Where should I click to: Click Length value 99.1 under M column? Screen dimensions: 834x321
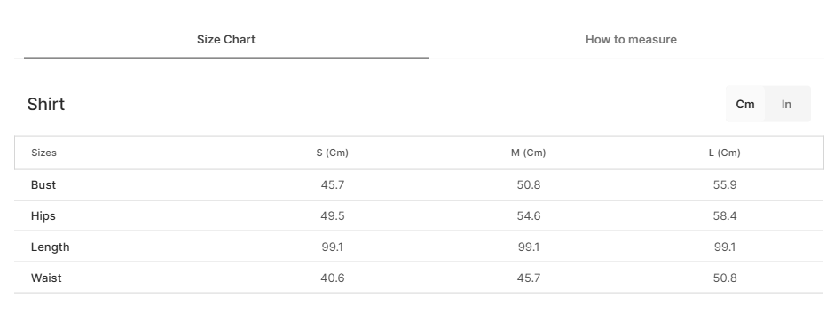pos(528,247)
